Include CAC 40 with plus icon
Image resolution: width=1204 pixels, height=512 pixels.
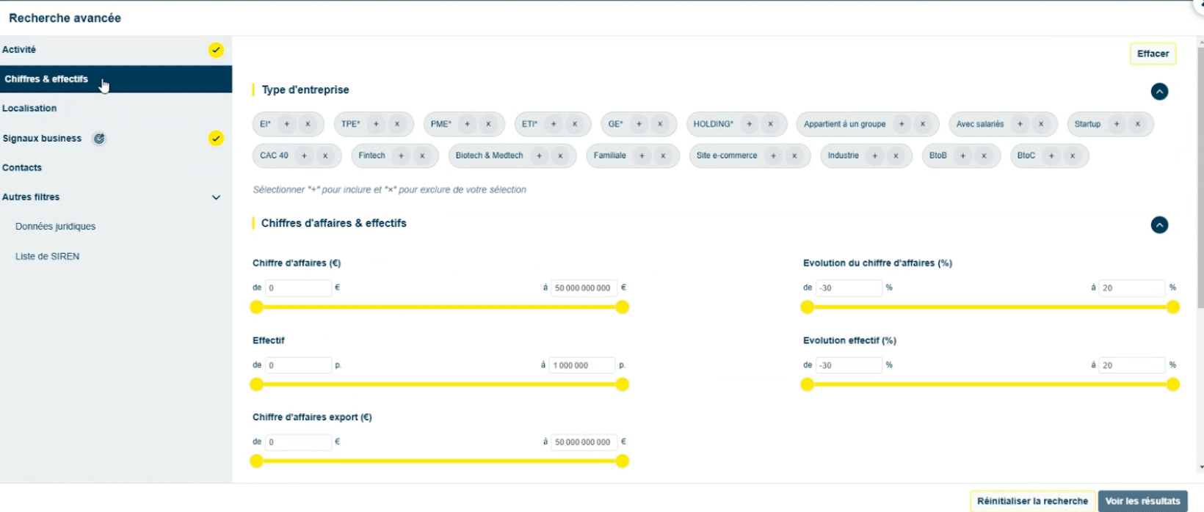tap(305, 156)
